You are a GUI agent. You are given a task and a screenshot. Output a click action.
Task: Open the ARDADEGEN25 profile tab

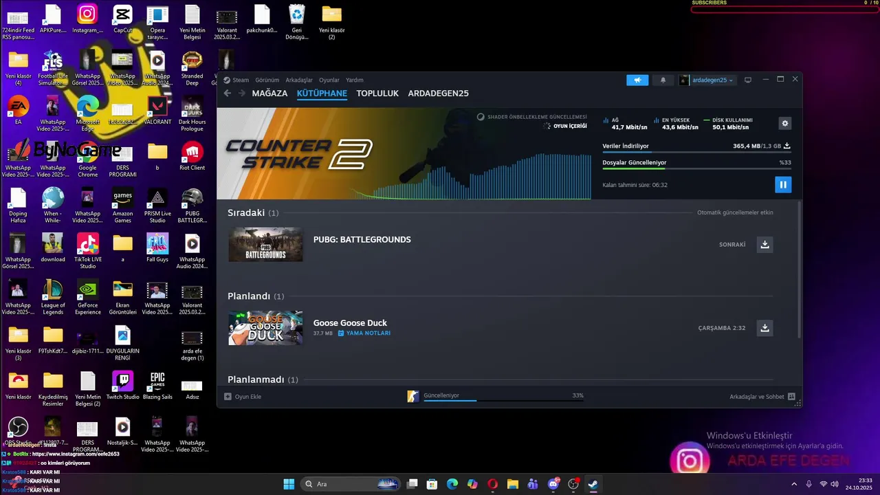click(438, 93)
